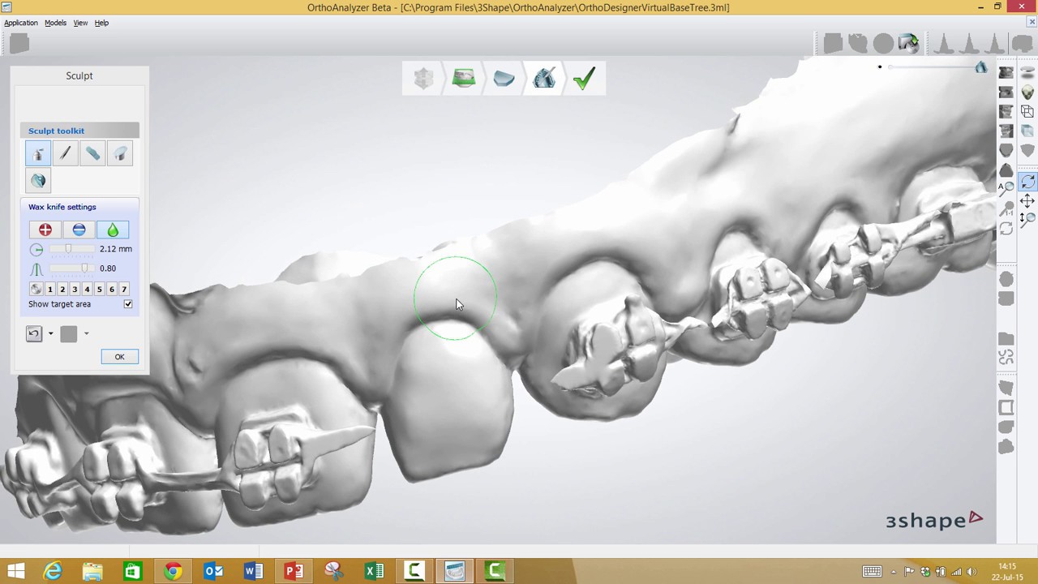This screenshot has height=584, width=1038.
Task: Activate the Pan move arrows tool
Action: pyautogui.click(x=1027, y=201)
